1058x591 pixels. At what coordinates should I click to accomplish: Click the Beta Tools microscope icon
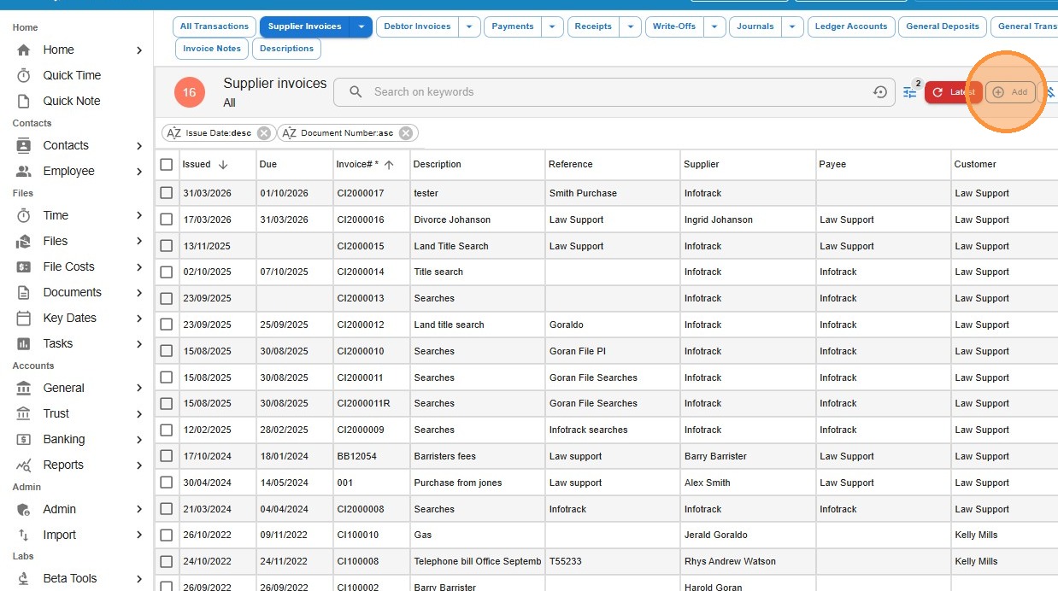point(24,579)
